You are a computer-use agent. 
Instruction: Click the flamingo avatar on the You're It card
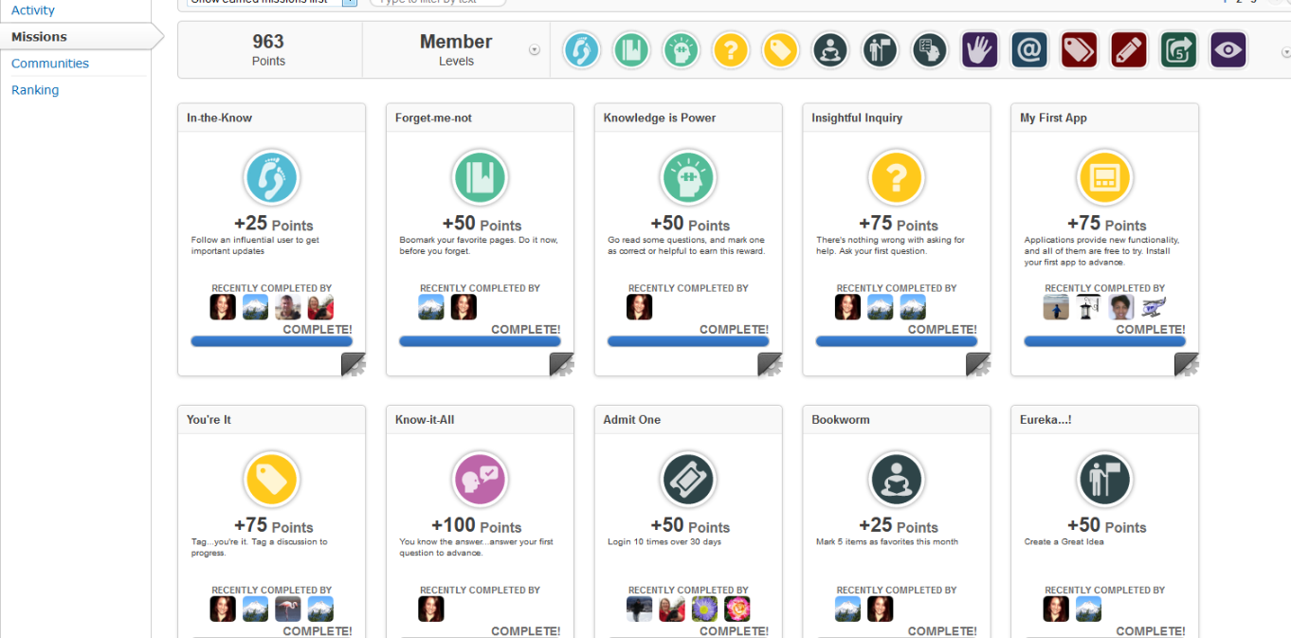pyautogui.click(x=288, y=609)
